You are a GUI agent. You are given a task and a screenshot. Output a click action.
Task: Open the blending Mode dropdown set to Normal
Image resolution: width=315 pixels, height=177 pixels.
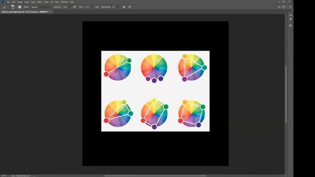(x=41, y=7)
